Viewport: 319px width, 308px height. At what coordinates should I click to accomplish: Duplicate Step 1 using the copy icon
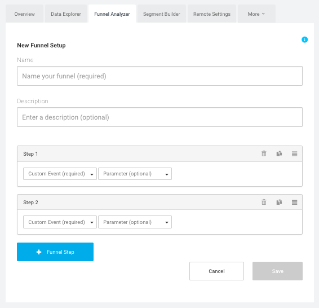(x=279, y=153)
